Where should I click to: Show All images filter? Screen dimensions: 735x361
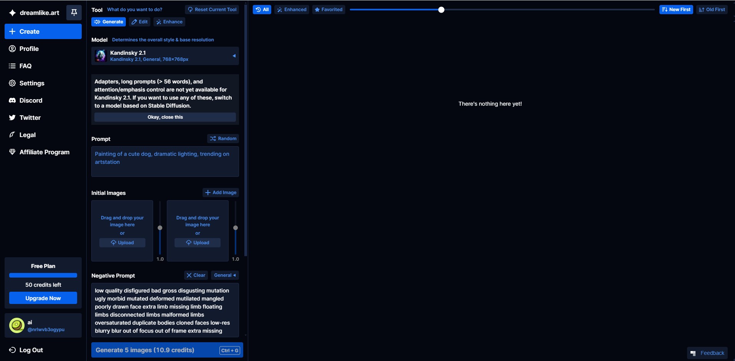(x=262, y=10)
